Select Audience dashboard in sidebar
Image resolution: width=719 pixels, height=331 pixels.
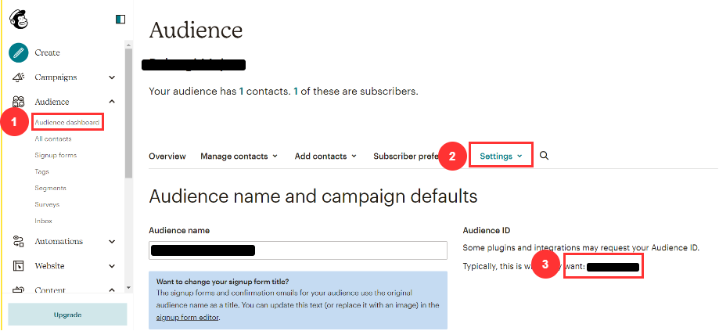click(67, 123)
